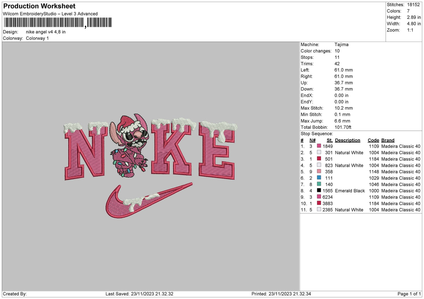Click the Total Bobbin value 101.70ft
Screen dimensions: 424x299
343,127
